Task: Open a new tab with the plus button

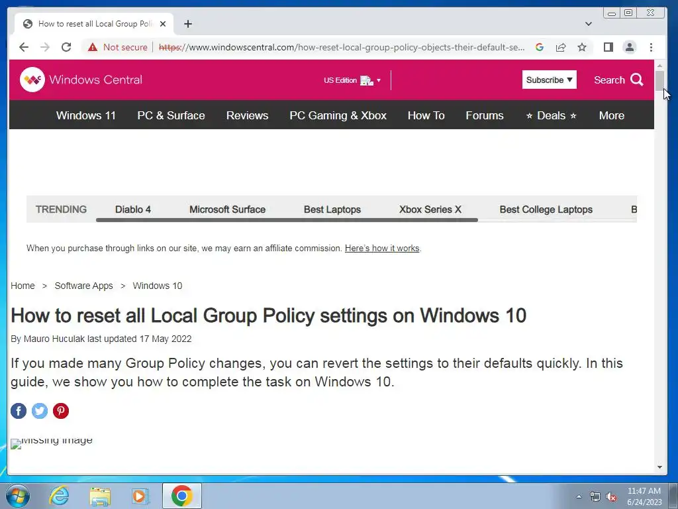Action: pos(187,24)
